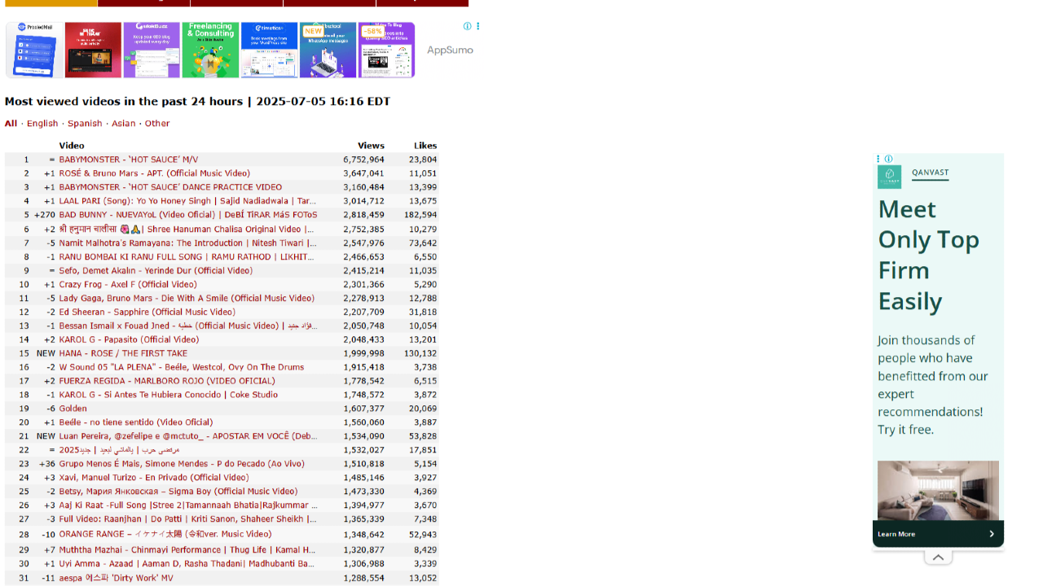This screenshot has width=1043, height=586.
Task: Click the info icon on the Qanvast ad
Action: point(888,159)
